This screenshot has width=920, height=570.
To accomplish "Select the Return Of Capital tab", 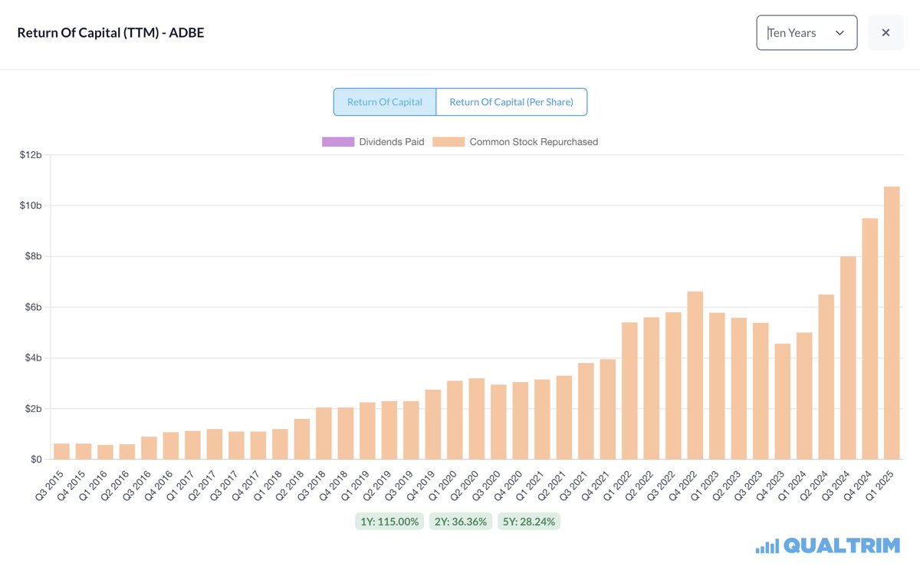I will 385,102.
